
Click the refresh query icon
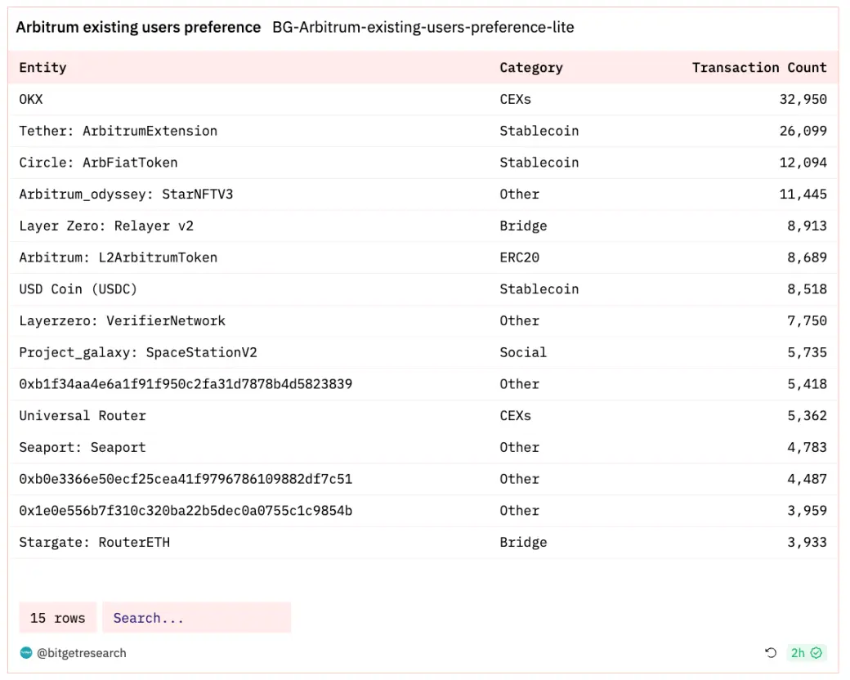[x=770, y=653]
